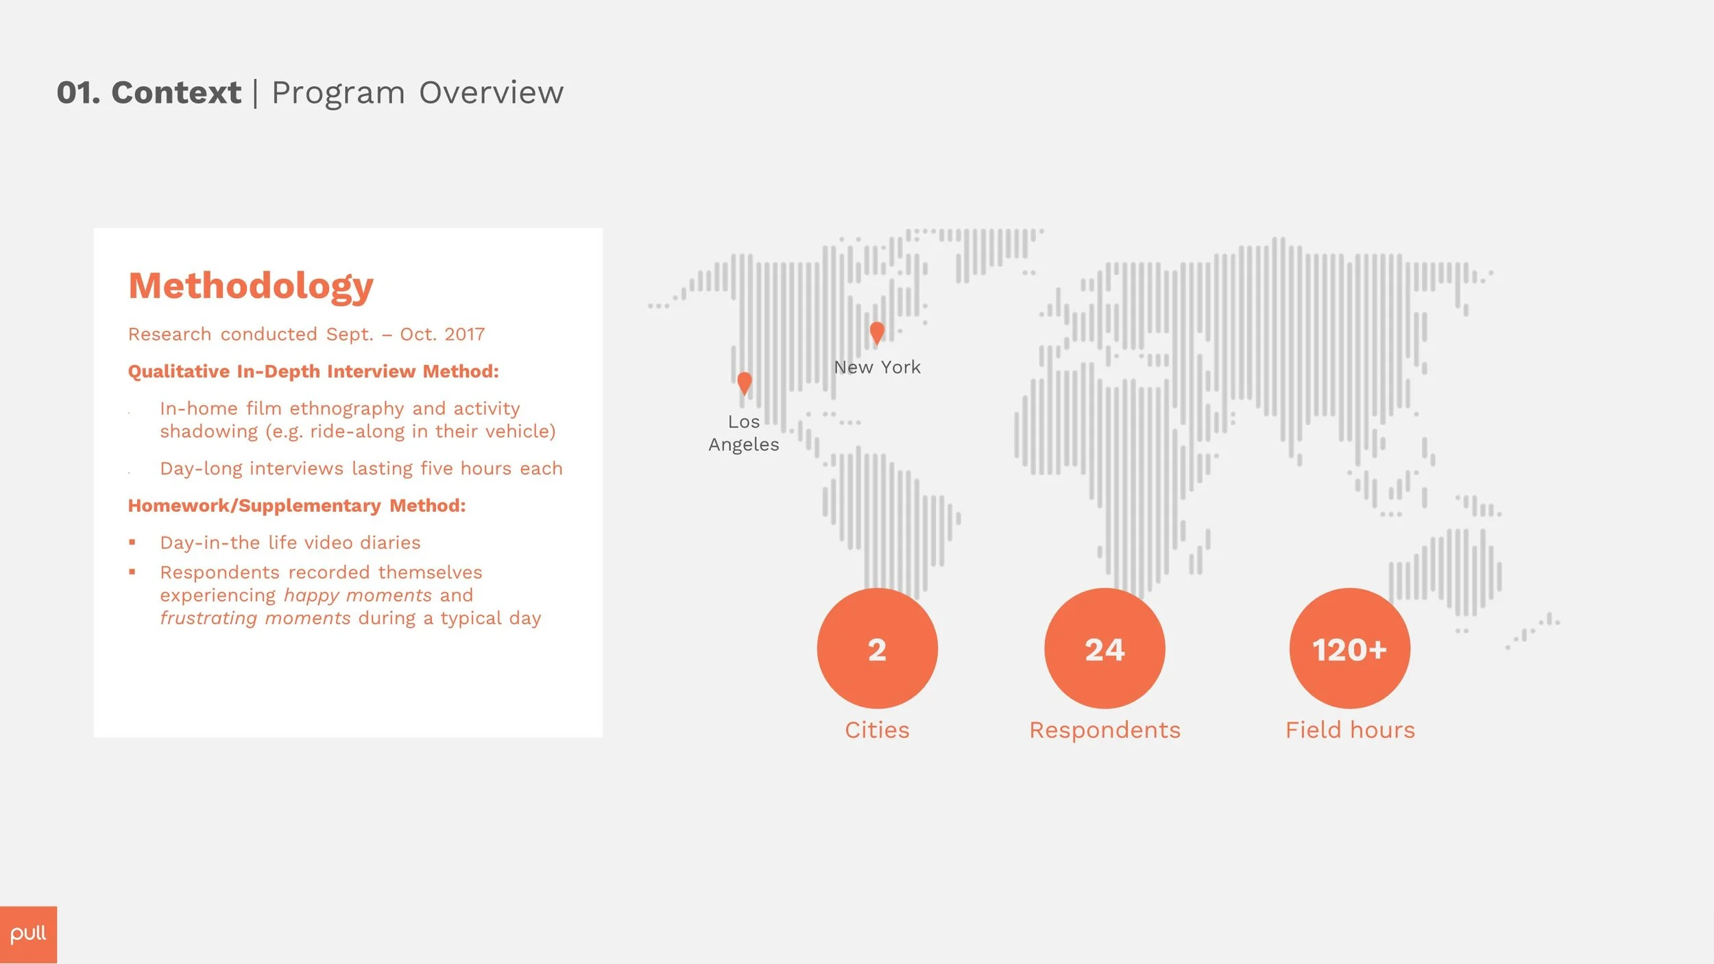Click the Respondents caption
Viewport: 1714px width, 964px height.
point(1105,730)
